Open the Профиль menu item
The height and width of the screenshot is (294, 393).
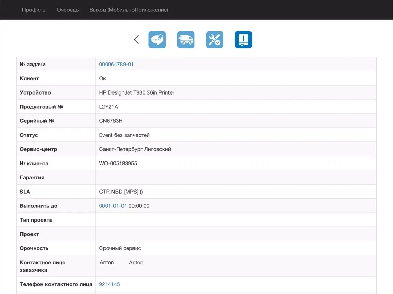coord(34,10)
